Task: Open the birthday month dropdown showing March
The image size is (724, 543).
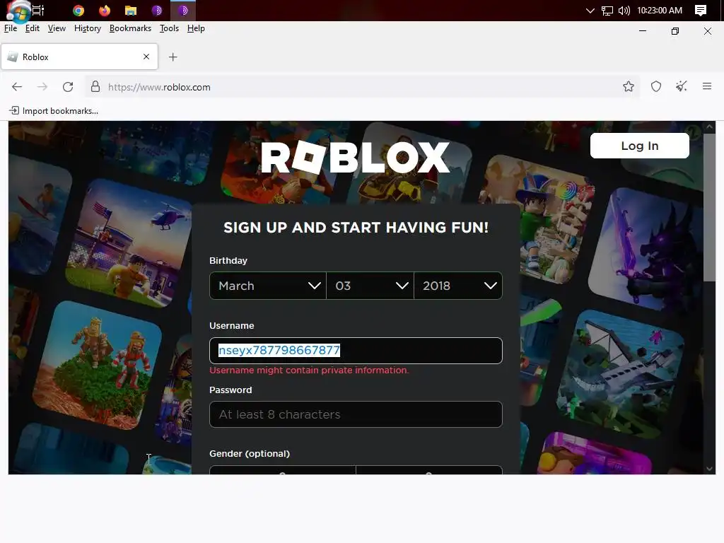Action: (x=268, y=286)
